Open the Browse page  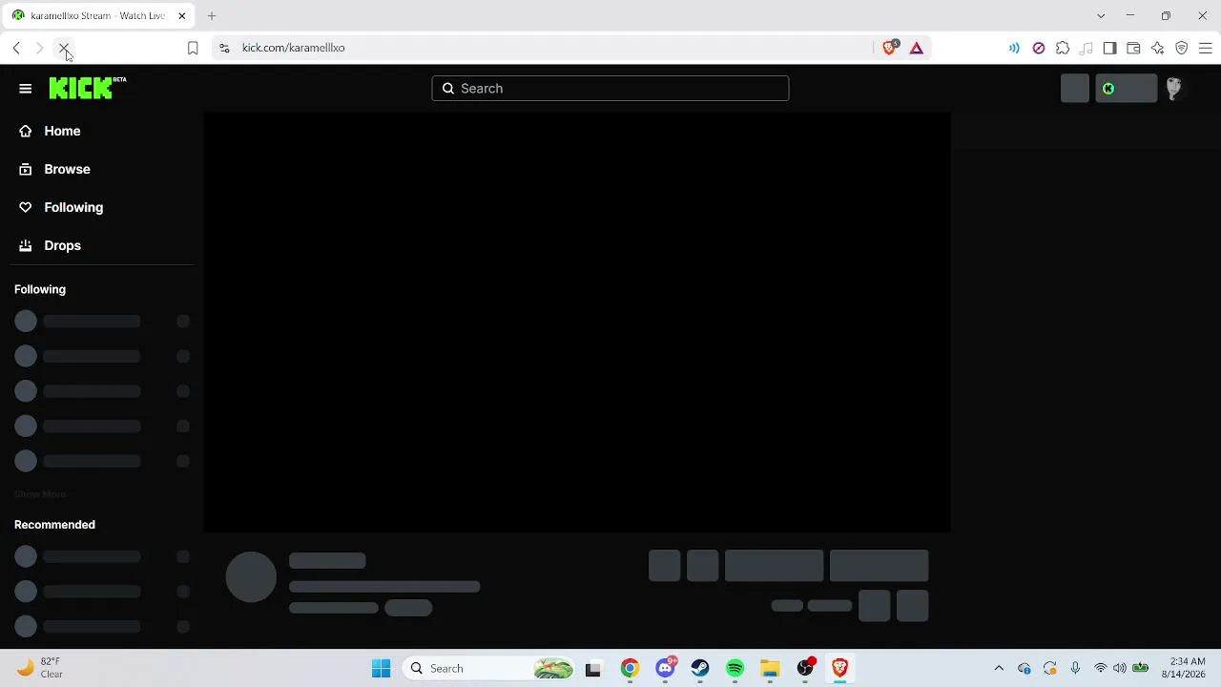click(x=67, y=169)
